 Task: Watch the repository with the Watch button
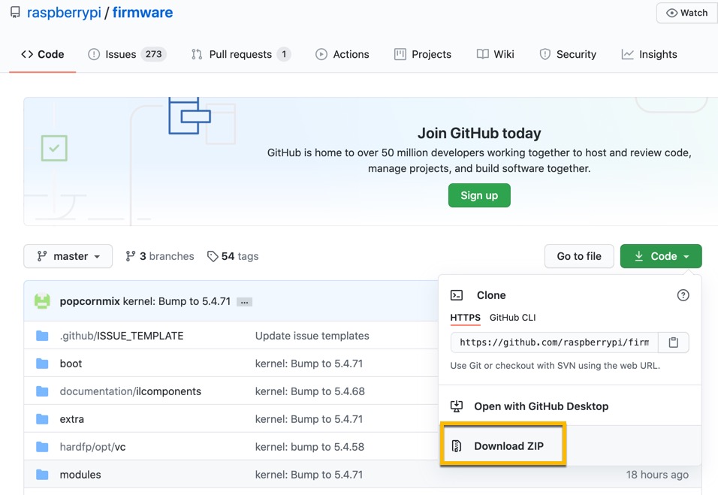(687, 13)
